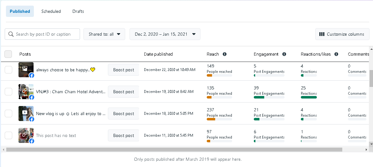
Task: Check the box for 'This post has no text'
Action: coord(8,135)
